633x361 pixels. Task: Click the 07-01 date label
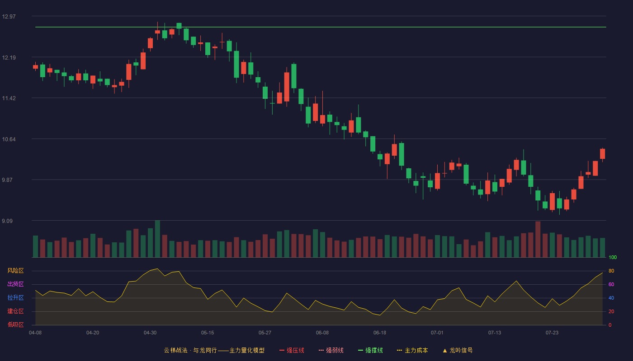437,333
